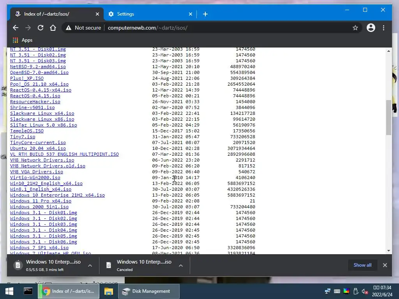399x299 pixels.
Task: Click the colorful display tray icon
Action: [346, 291]
